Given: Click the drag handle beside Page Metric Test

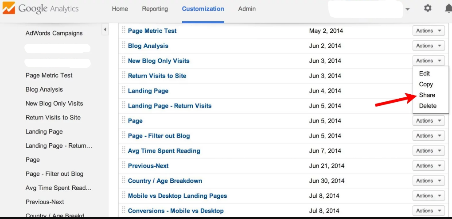Looking at the screenshot, I should click(x=124, y=31).
